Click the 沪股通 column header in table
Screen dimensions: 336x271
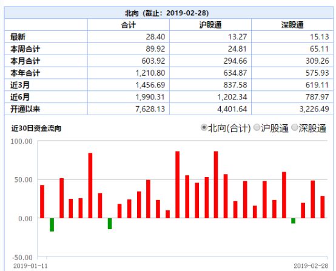coord(210,25)
